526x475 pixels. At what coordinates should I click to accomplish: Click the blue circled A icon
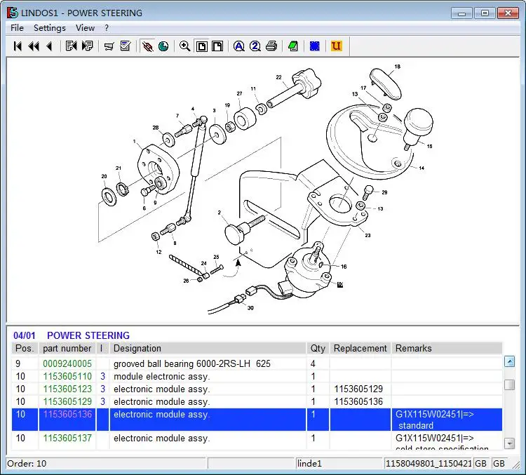tap(238, 46)
